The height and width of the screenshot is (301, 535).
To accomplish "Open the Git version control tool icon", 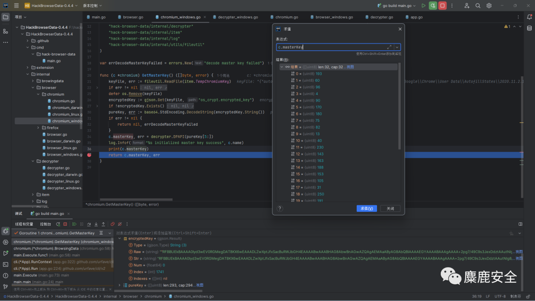I will (x=5, y=286).
